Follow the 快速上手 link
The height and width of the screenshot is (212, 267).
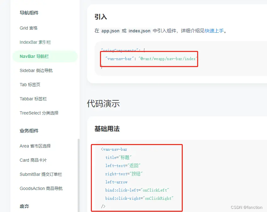click(214, 31)
